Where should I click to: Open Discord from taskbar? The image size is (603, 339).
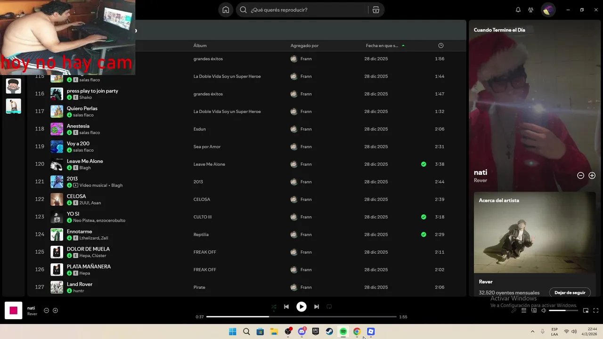301,331
